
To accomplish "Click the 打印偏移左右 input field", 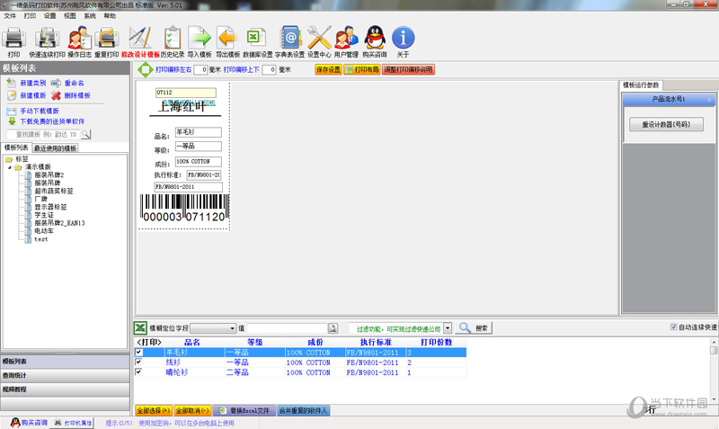I will click(200, 70).
